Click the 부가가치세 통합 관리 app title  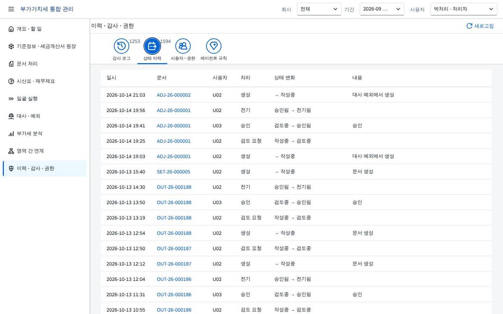[x=47, y=9]
